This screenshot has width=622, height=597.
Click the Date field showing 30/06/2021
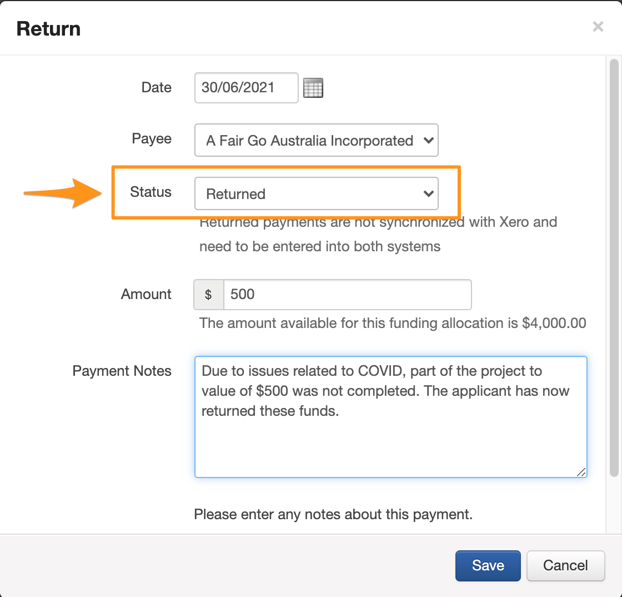click(x=246, y=88)
